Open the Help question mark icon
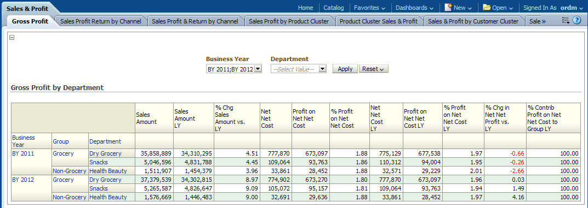 (x=576, y=21)
